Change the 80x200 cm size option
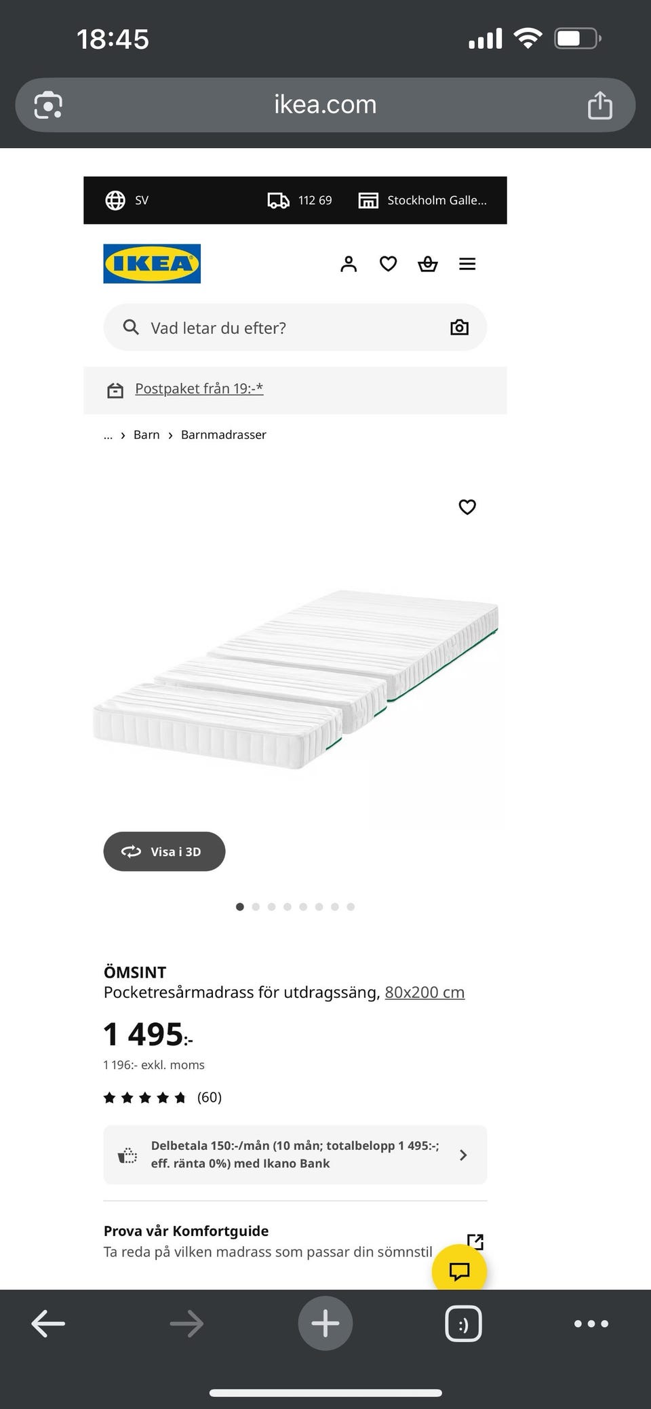The image size is (651, 1409). (x=425, y=992)
